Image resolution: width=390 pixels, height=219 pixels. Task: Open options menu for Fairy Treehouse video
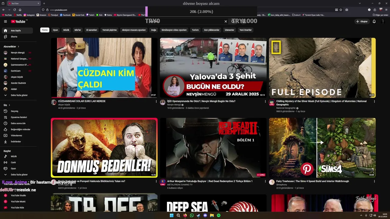374,181
